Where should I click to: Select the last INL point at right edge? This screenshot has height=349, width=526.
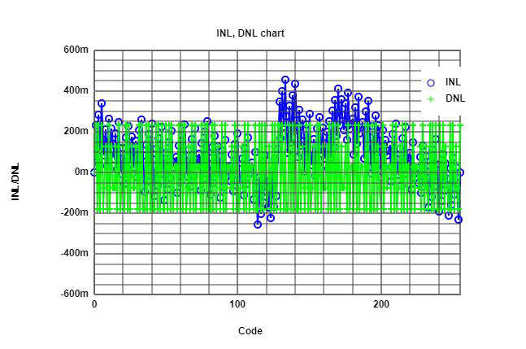460,172
